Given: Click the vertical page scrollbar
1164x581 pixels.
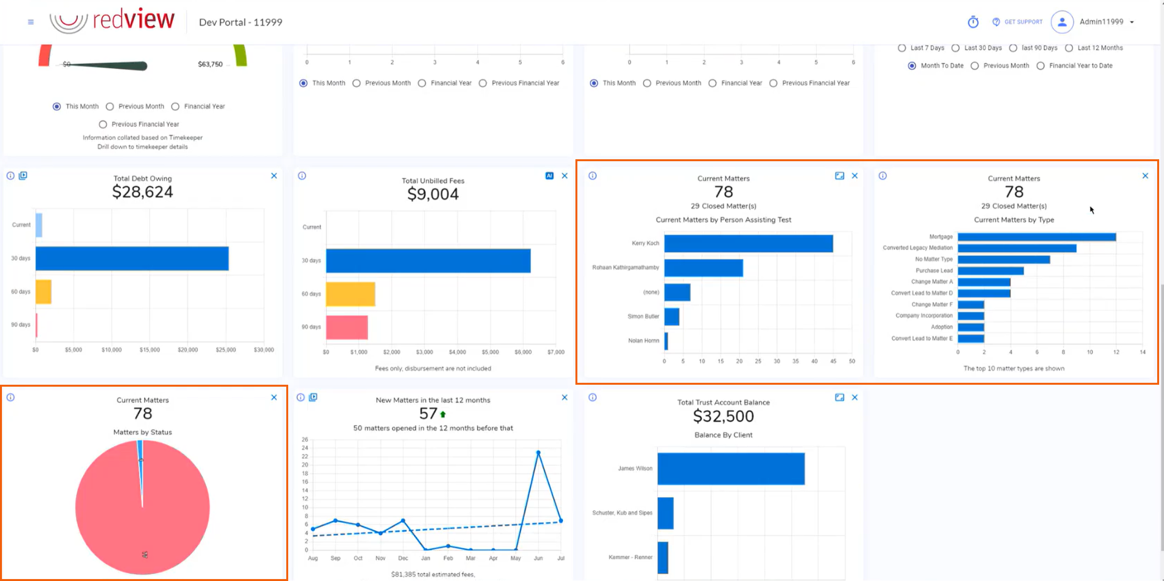Looking at the screenshot, I should click(x=1162, y=419).
